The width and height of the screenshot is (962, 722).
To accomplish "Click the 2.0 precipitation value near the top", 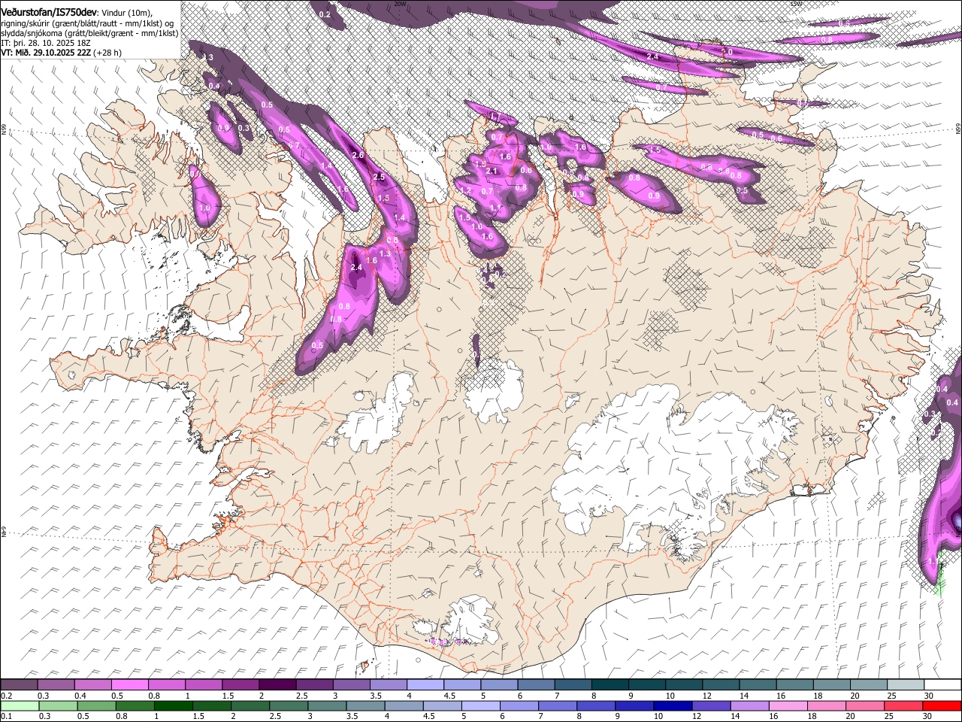I will pyautogui.click(x=727, y=52).
